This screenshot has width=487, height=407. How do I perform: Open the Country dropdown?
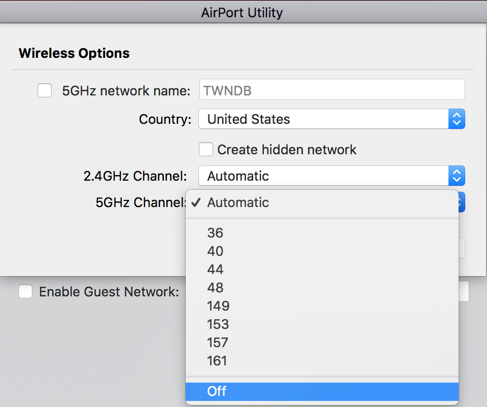coord(332,119)
